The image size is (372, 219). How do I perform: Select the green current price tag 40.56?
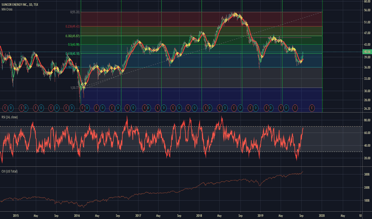pos(367,52)
